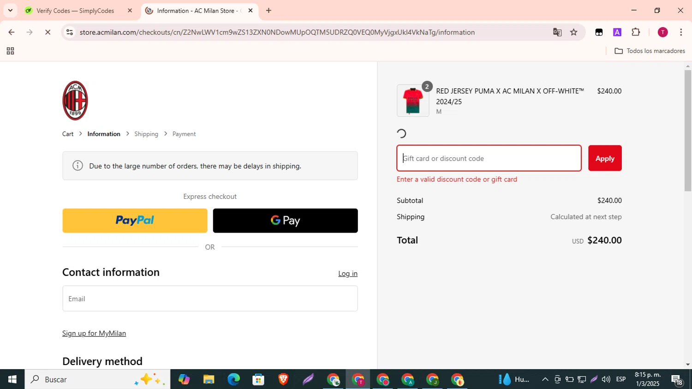Open the weather widget in taskbar
The image size is (692, 389).
click(514, 379)
